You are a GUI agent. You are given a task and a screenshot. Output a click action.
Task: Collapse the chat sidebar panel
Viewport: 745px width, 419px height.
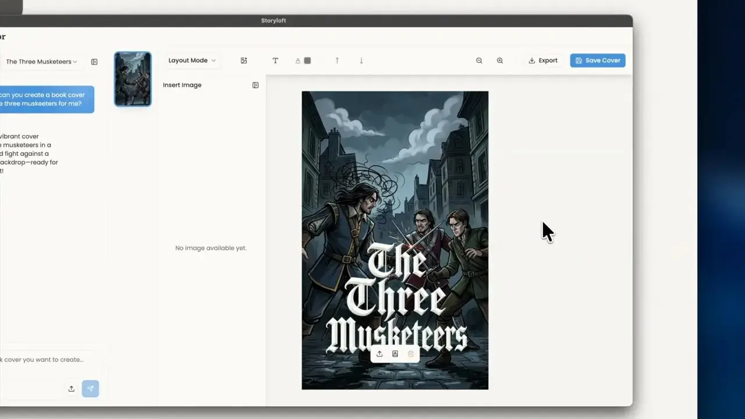click(94, 62)
